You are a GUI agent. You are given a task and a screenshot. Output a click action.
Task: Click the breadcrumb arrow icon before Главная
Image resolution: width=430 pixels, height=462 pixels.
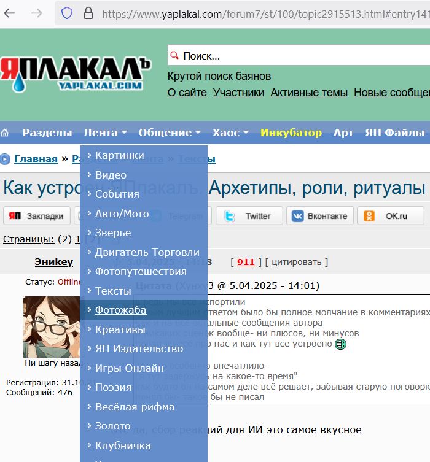pyautogui.click(x=5, y=159)
